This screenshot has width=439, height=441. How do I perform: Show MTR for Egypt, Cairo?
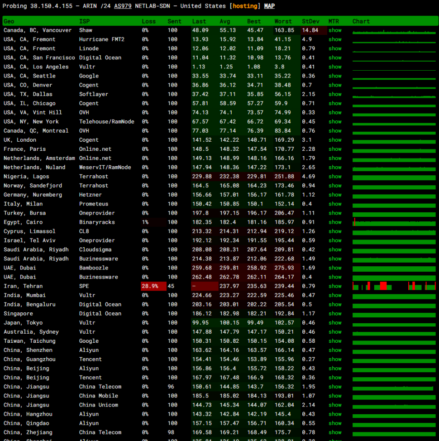[x=335, y=222]
